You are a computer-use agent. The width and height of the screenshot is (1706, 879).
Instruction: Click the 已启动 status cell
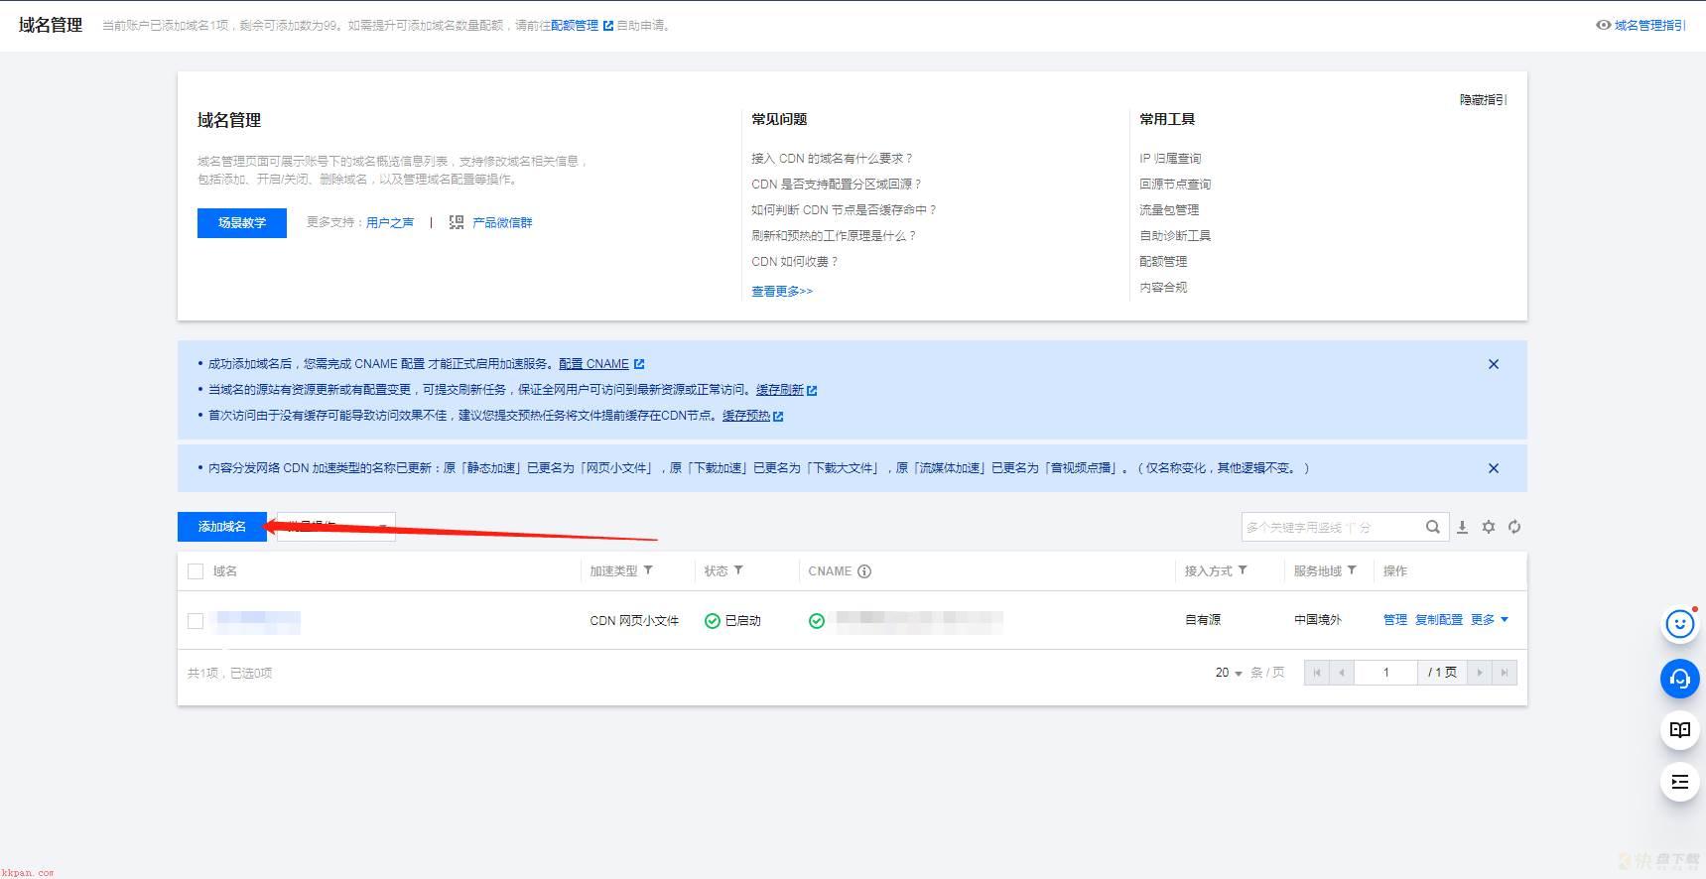733,621
